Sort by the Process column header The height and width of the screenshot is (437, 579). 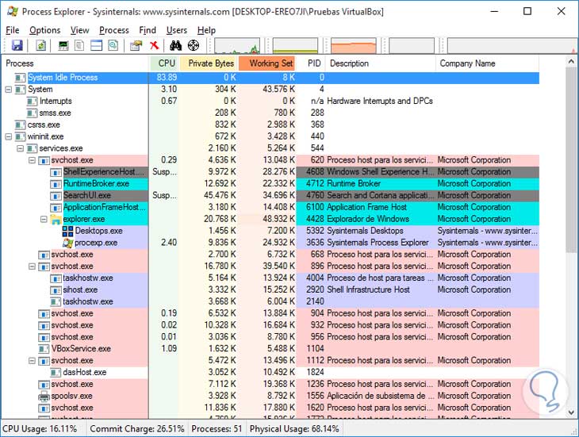[75, 63]
